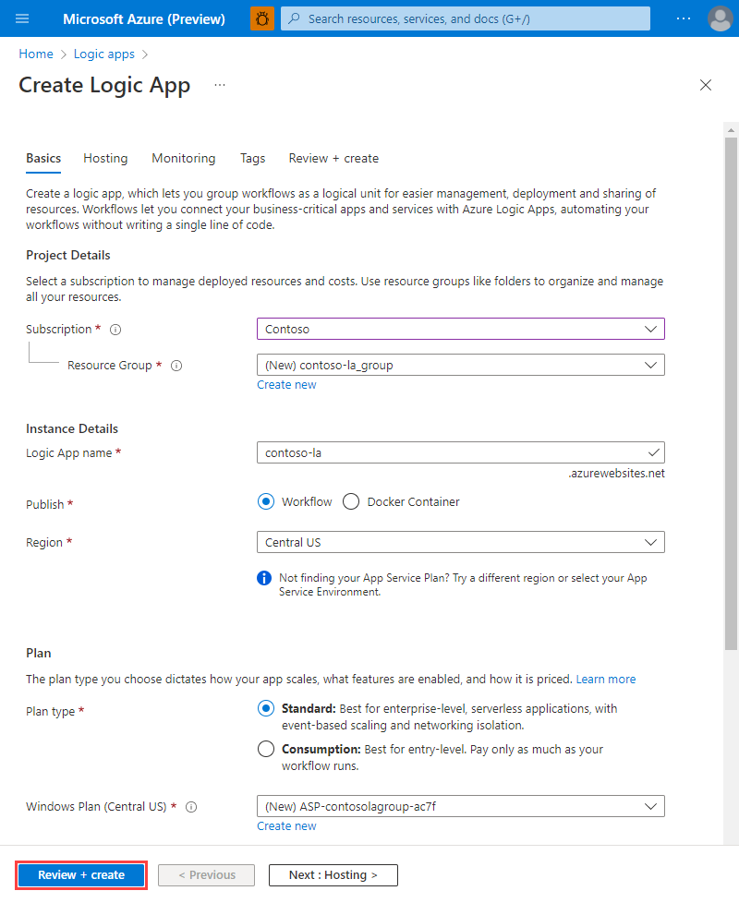
Task: Click the Resource Group info icon
Action: coord(176,365)
